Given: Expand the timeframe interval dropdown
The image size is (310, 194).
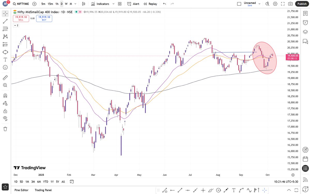Looking at the screenshot, I should click(75, 4).
